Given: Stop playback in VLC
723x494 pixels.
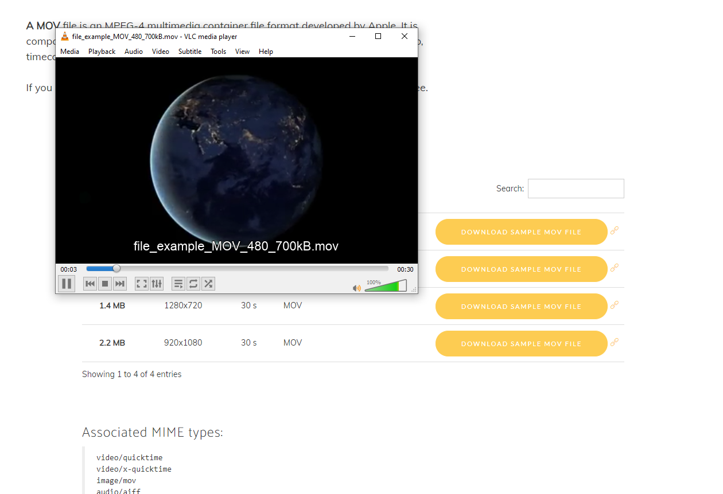Looking at the screenshot, I should coord(105,283).
